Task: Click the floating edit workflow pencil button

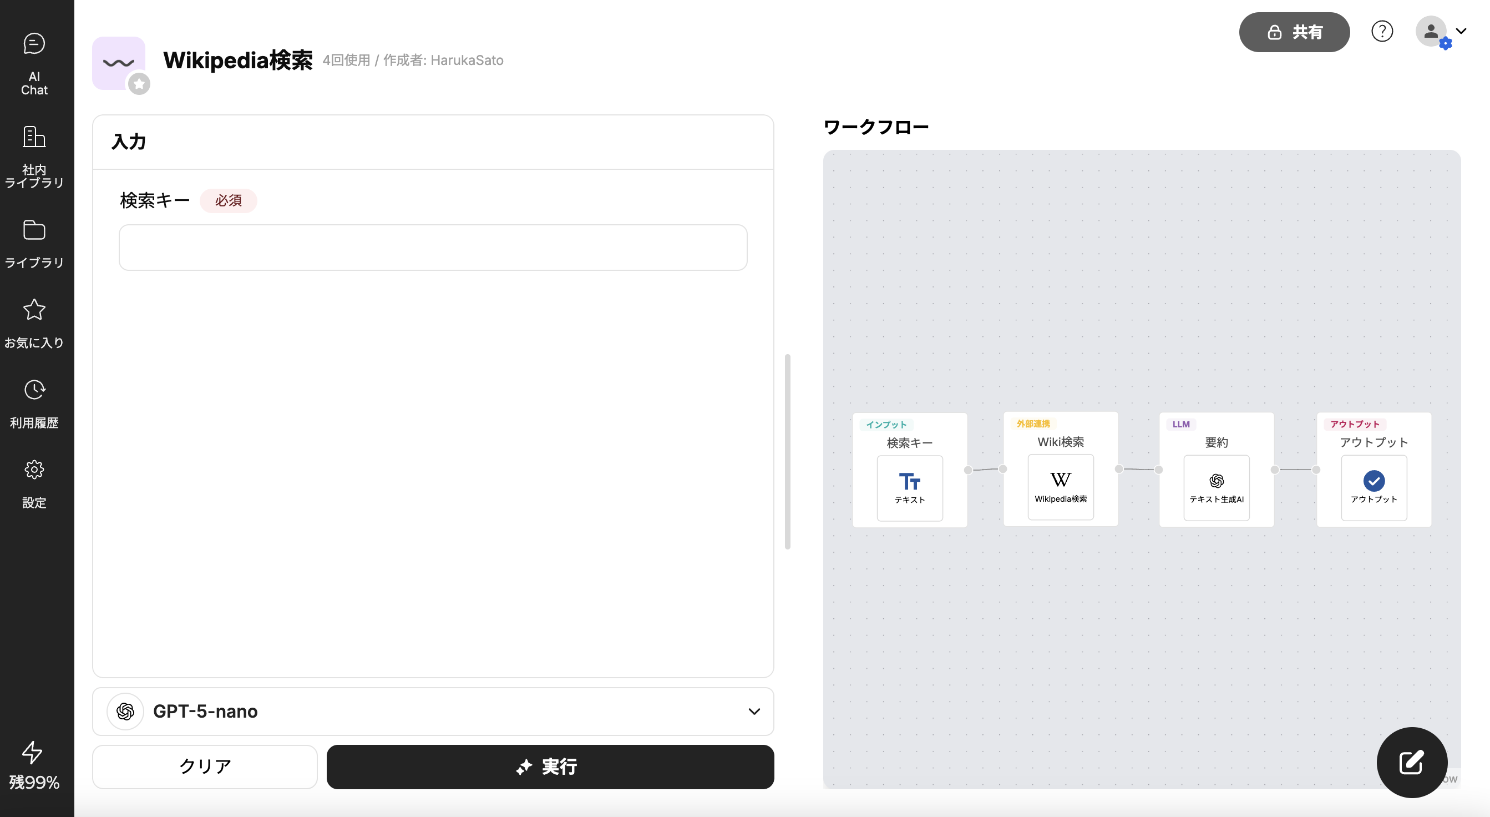Action: [1411, 762]
